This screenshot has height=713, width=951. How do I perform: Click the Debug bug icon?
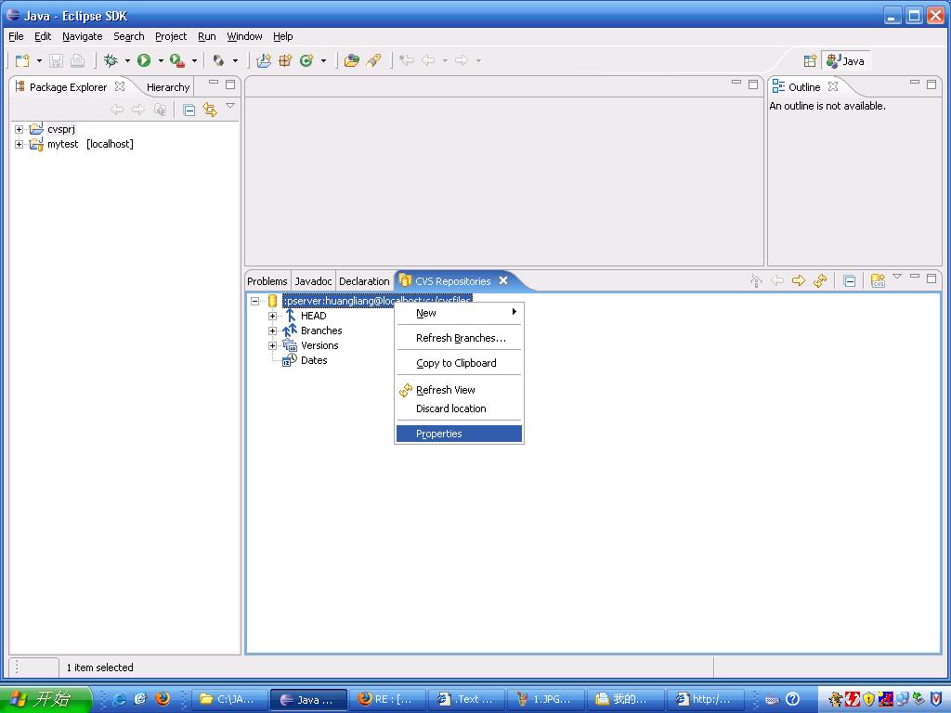tap(111, 60)
